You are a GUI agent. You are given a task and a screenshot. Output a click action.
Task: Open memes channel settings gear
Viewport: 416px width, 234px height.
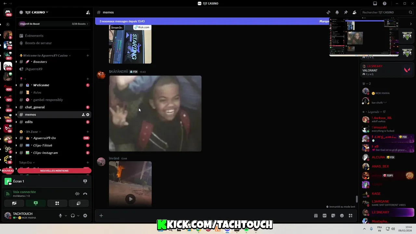[88, 115]
